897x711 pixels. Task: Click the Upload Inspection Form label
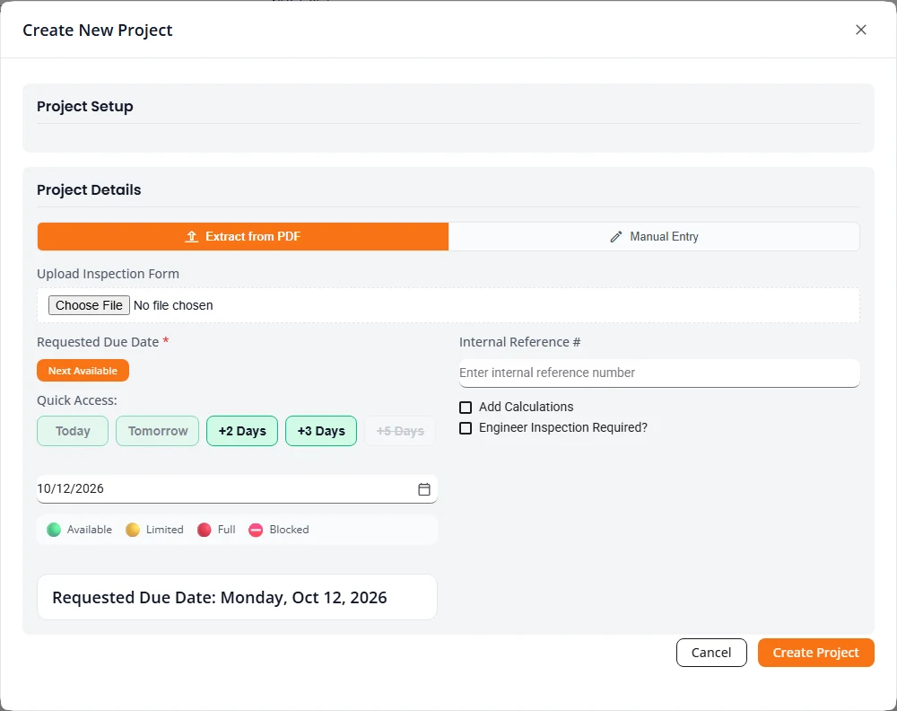point(109,274)
